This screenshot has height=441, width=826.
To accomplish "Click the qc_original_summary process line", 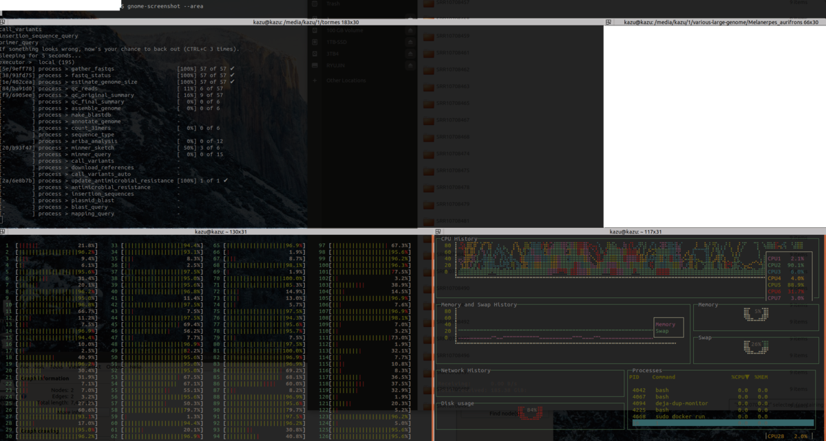I will 112,95.
